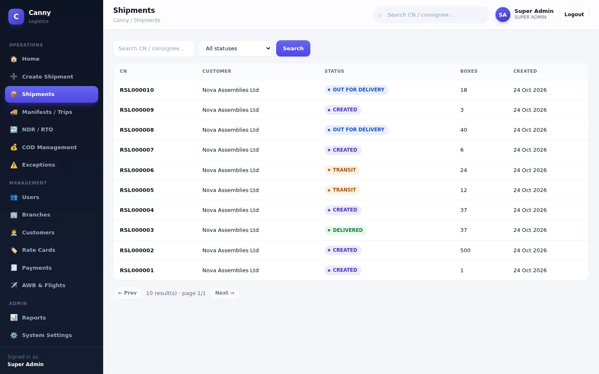Go to the Next page

[x=225, y=293]
